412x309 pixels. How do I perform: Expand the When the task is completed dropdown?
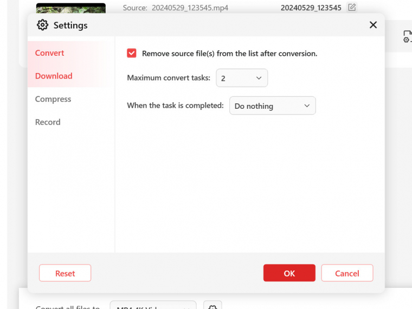[x=272, y=106]
